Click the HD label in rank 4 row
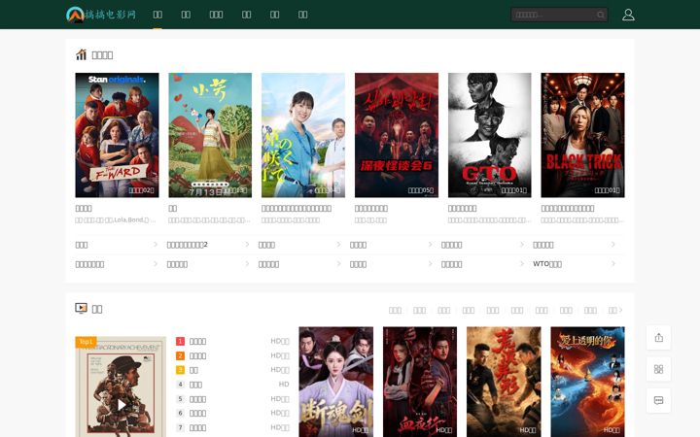Screen dimensions: 700x437 point(284,384)
